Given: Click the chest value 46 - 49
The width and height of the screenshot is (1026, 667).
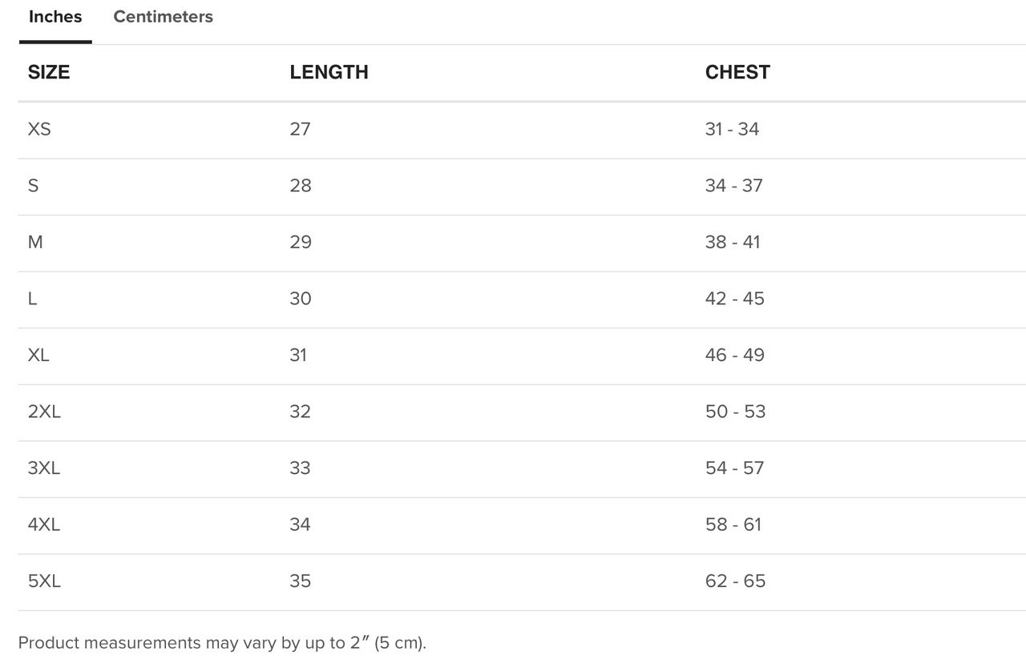Looking at the screenshot, I should (x=734, y=355).
